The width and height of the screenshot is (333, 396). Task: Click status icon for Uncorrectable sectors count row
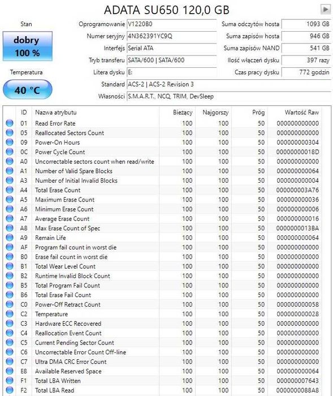[x=10, y=161]
